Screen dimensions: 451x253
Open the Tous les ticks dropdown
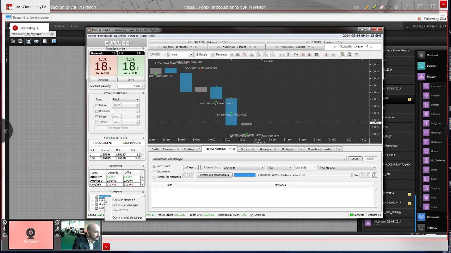[x=347, y=168]
